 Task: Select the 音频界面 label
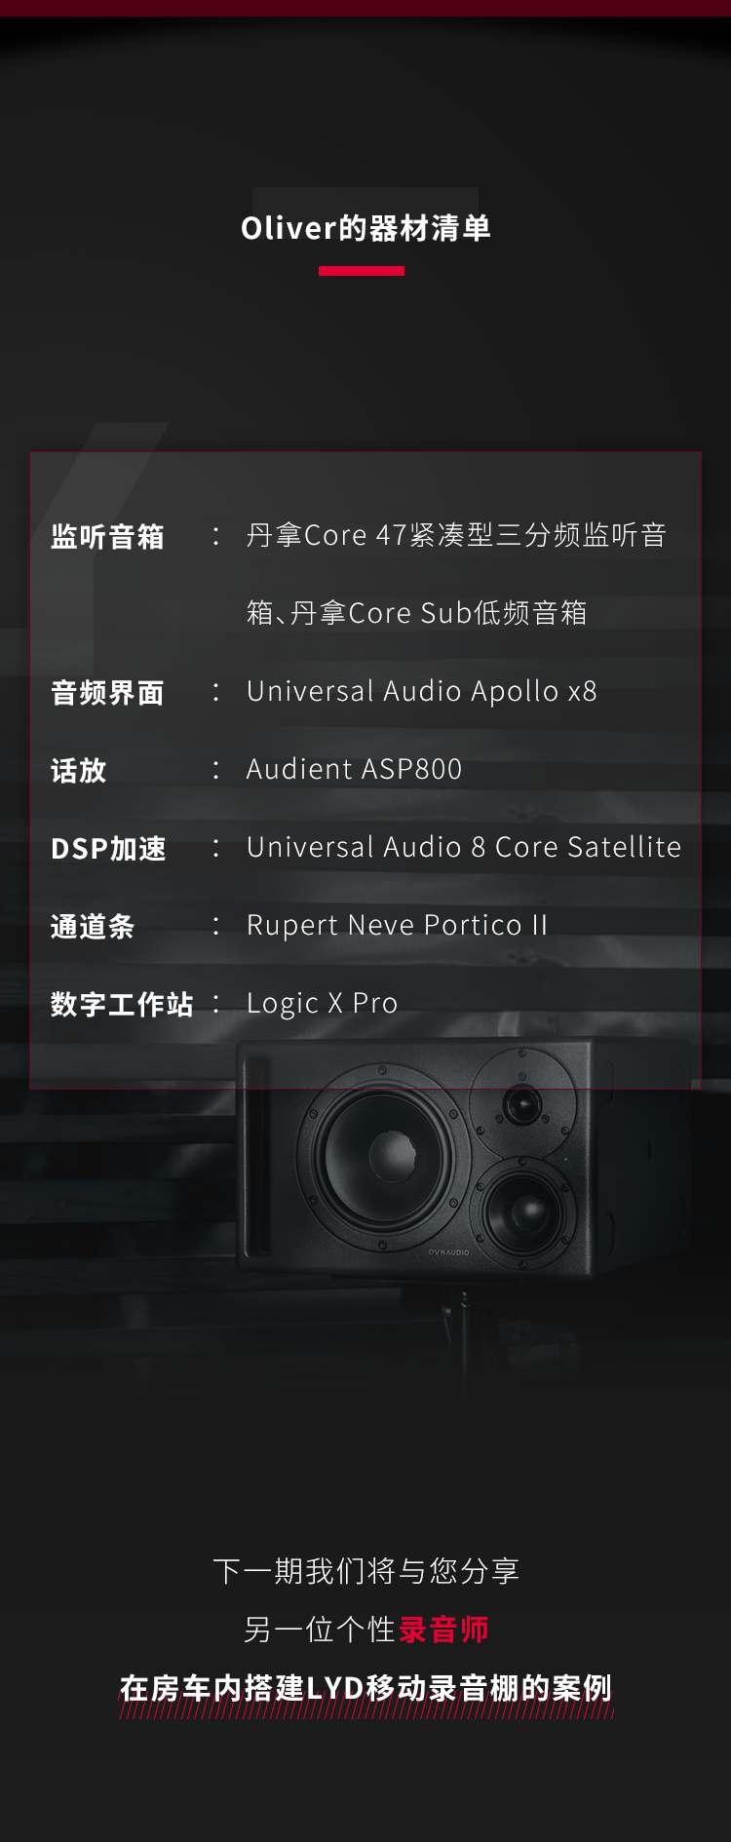[108, 692]
